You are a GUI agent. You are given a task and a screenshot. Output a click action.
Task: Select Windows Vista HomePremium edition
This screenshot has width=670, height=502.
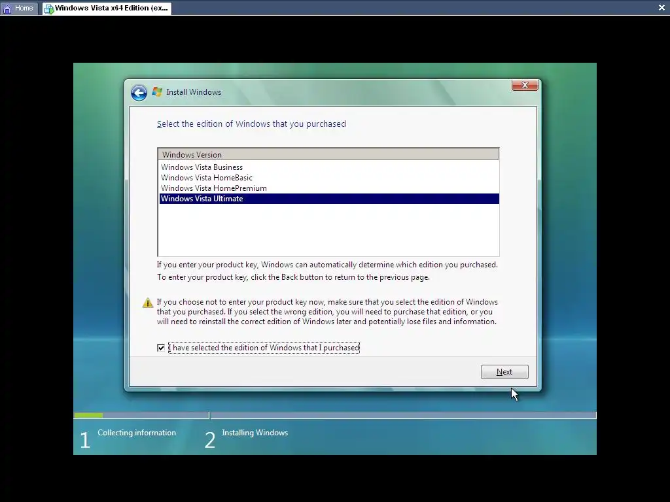click(329, 188)
